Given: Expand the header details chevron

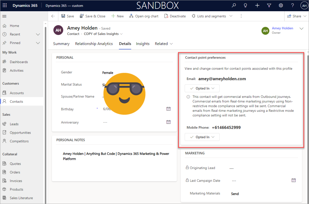Looking at the screenshot, I should coord(301,29).
